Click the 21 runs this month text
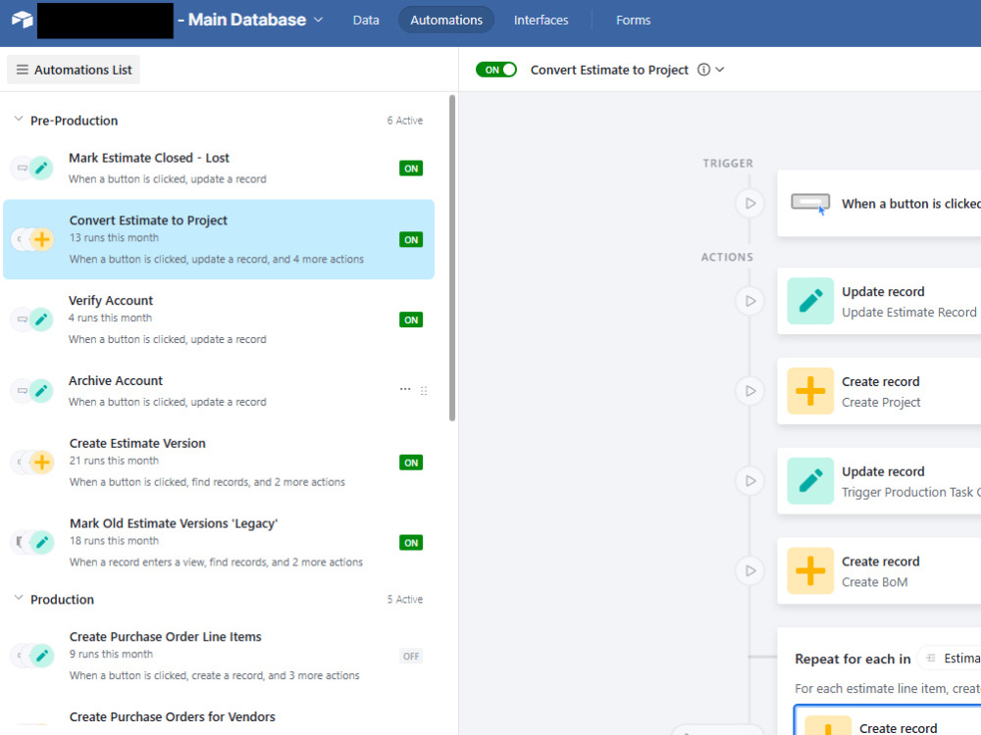The image size is (981, 735). [114, 461]
